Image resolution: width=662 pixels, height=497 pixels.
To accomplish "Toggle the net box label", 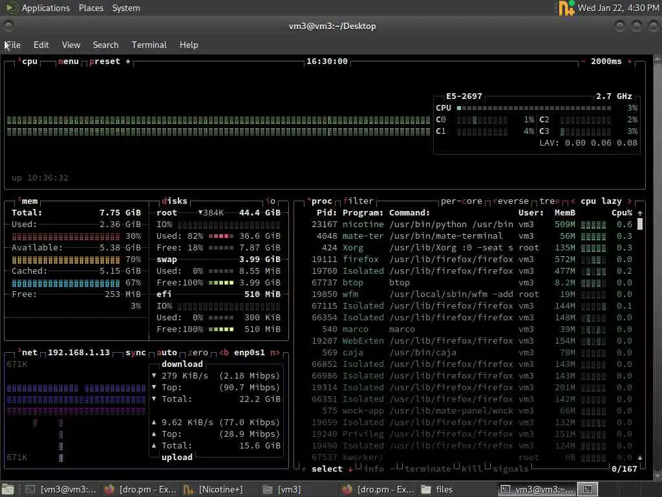I will tap(29, 353).
